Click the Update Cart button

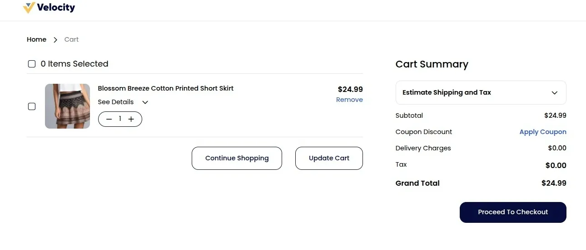click(329, 158)
